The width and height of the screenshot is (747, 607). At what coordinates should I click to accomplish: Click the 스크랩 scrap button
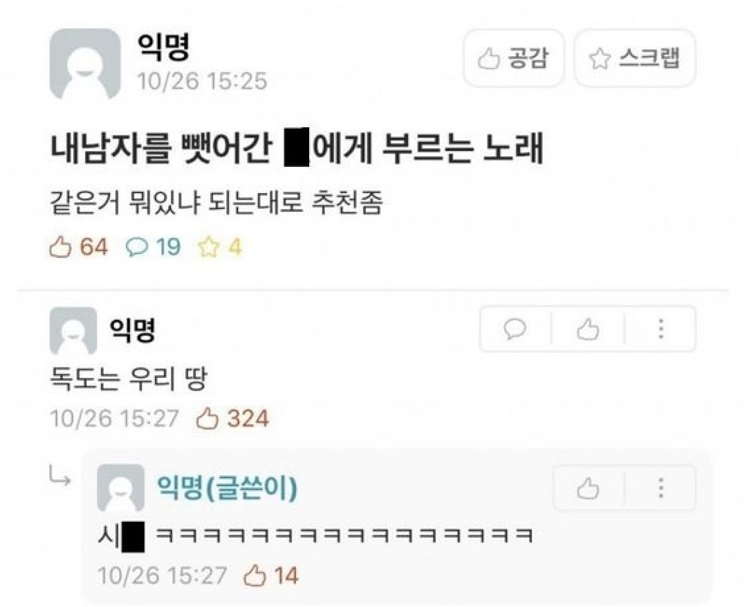[x=634, y=58]
